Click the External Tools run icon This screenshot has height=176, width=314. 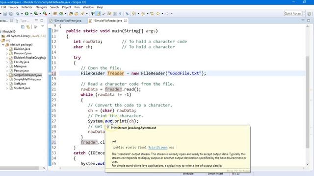tap(45, 14)
